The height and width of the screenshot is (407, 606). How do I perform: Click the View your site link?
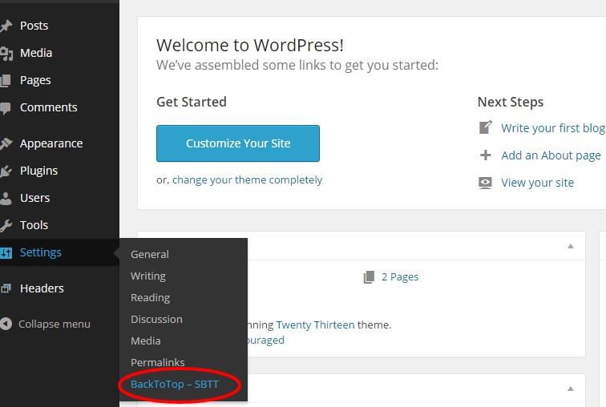[x=538, y=183]
